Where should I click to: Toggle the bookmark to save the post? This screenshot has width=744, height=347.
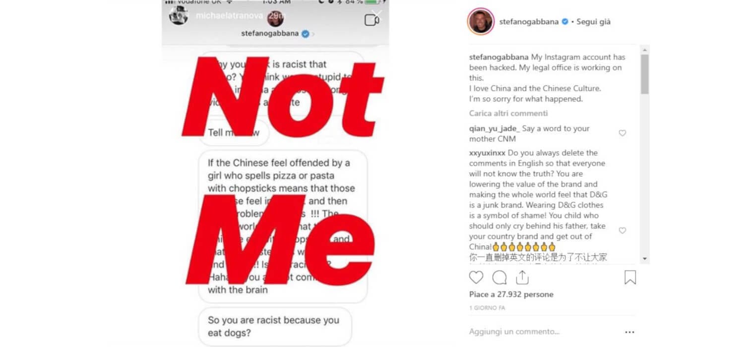[x=630, y=277]
